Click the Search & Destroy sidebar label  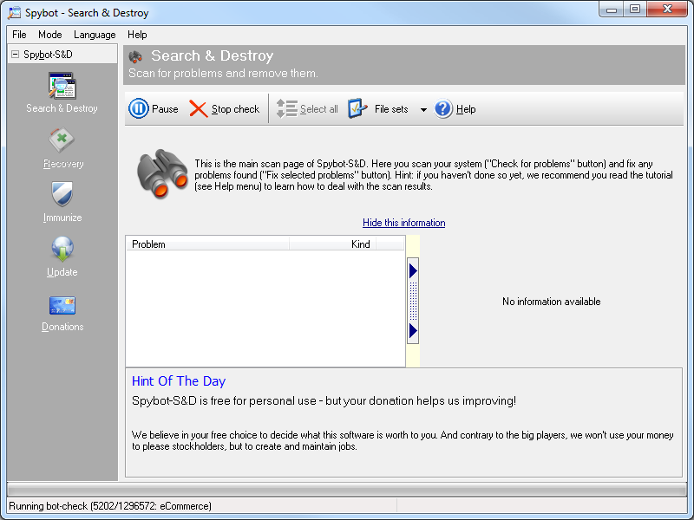(62, 108)
